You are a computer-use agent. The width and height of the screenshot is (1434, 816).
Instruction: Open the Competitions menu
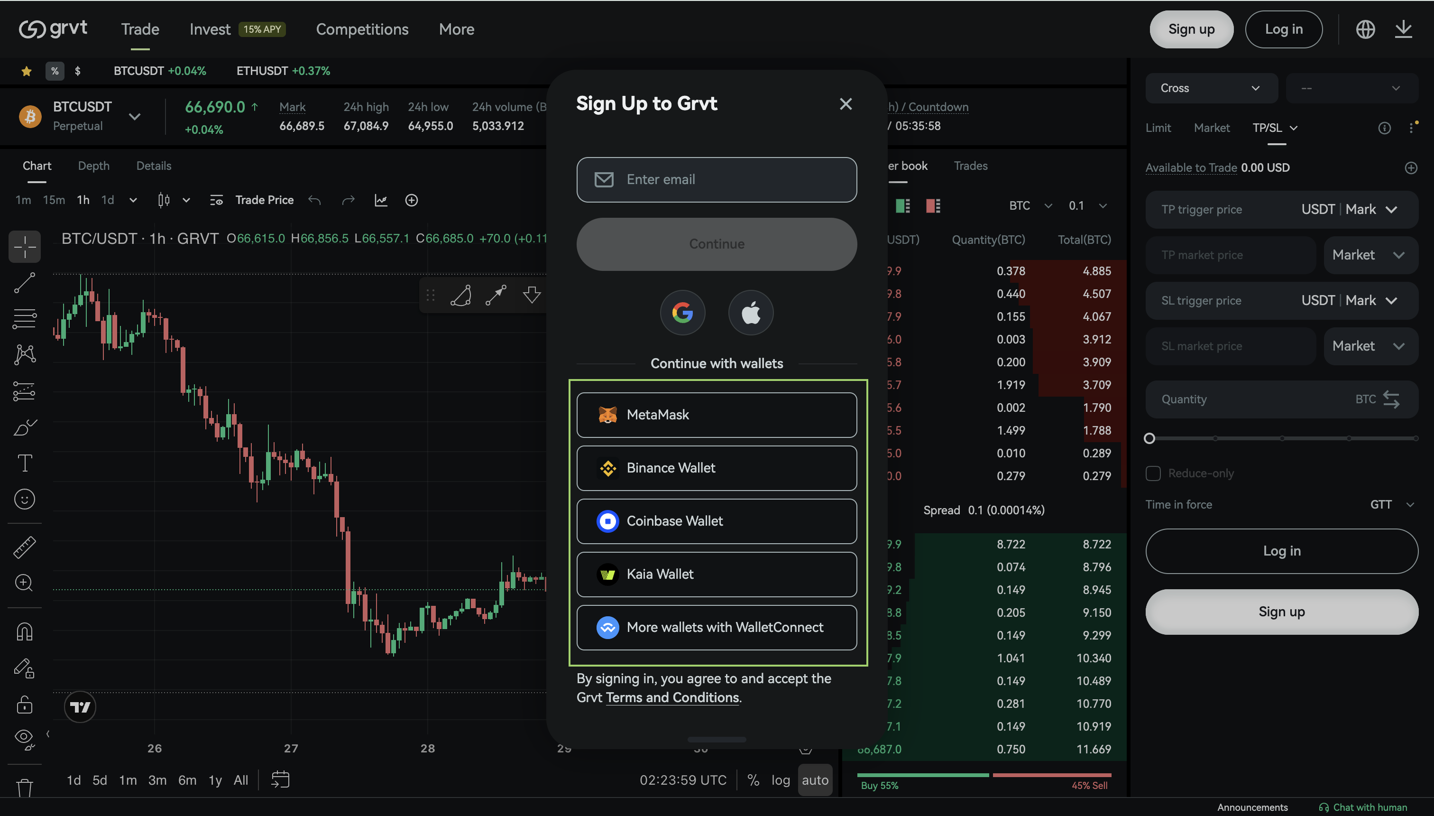(362, 29)
